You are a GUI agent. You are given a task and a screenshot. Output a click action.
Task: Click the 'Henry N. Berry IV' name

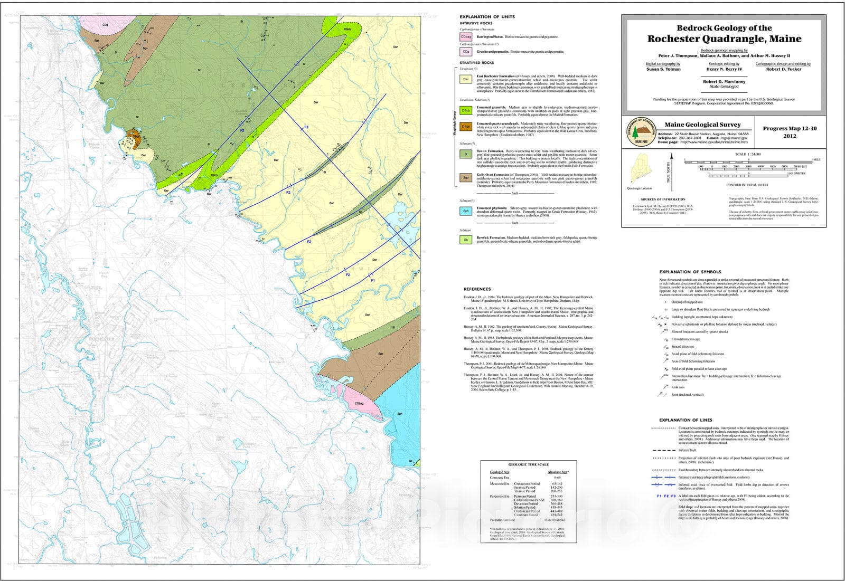point(724,69)
